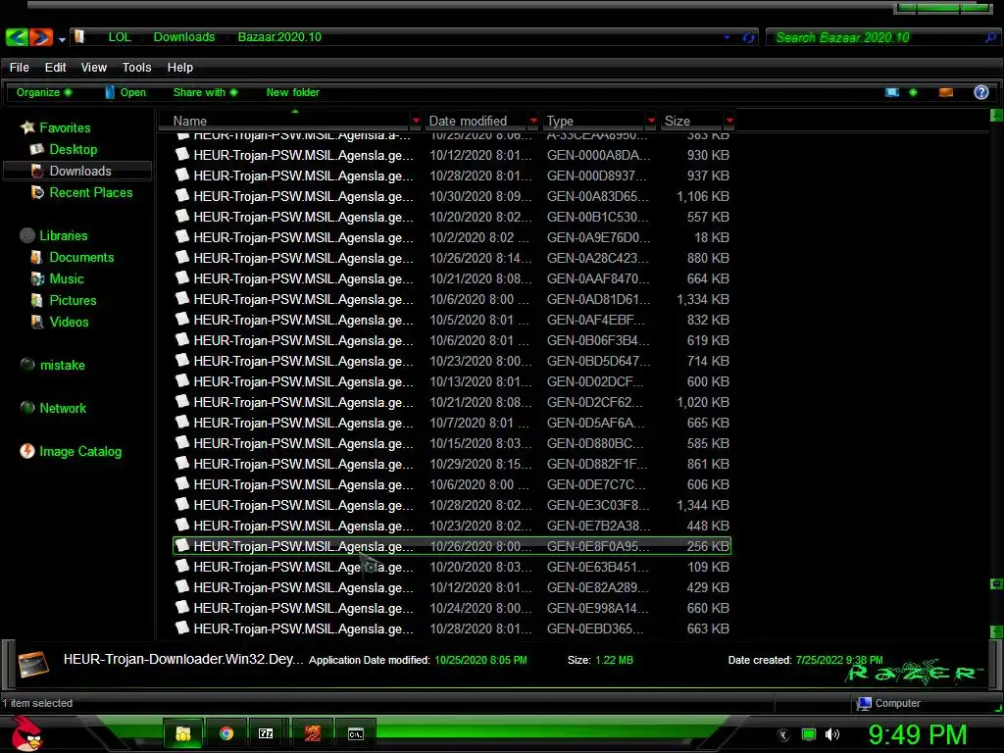
Task: Open the recent locations dropdown arrow
Action: pos(62,39)
